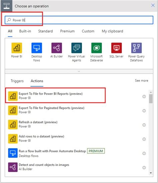Click the See more link
158x183 pixels.
click(141, 81)
